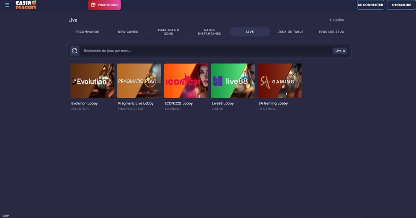Screen dimensions: 416x218
Task: Click the EVOLUTION provider label
Action: [80, 109]
